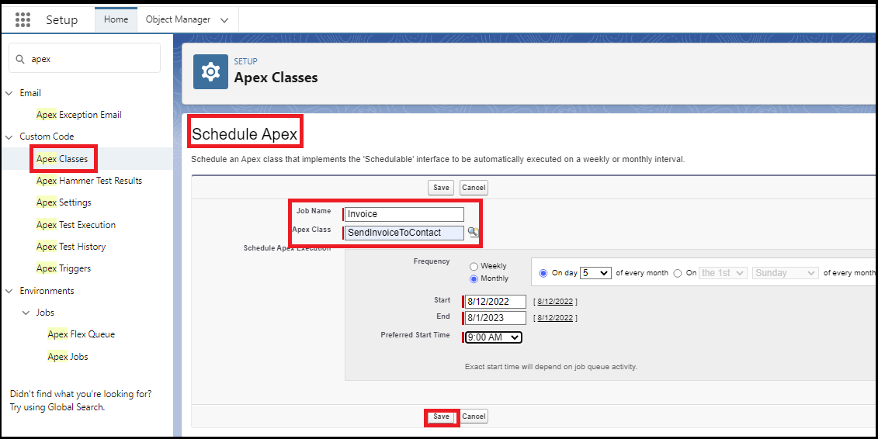Open the Preferred Start Time dropdown
Image resolution: width=878 pixels, height=439 pixels.
tap(493, 337)
